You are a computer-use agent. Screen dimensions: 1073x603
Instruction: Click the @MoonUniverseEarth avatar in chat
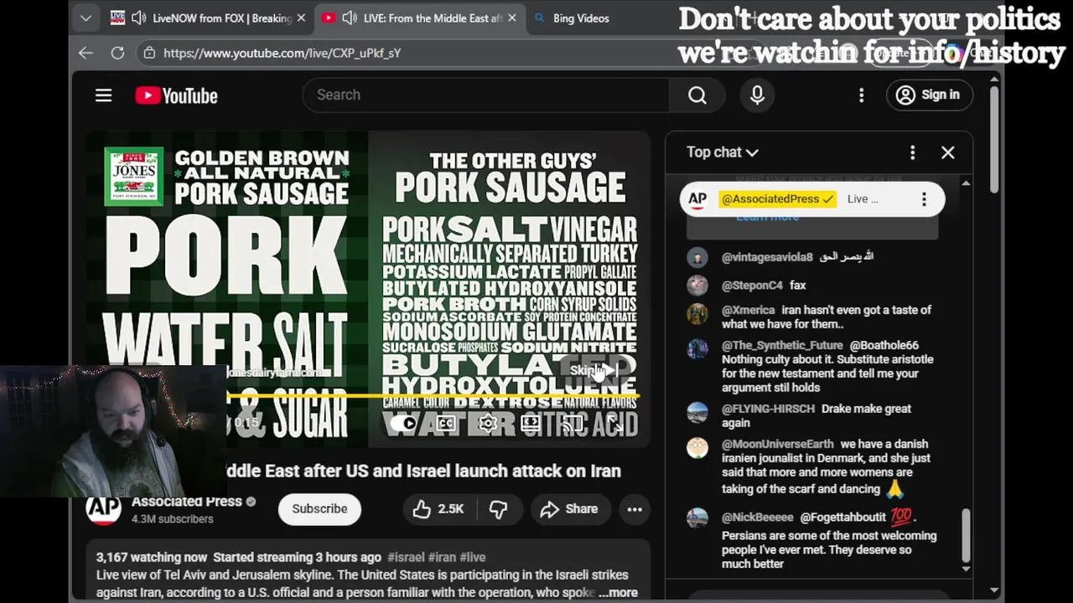point(697,447)
